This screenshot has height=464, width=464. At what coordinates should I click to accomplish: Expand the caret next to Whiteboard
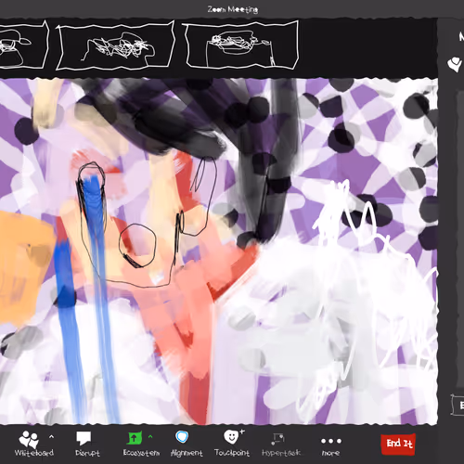(51, 437)
